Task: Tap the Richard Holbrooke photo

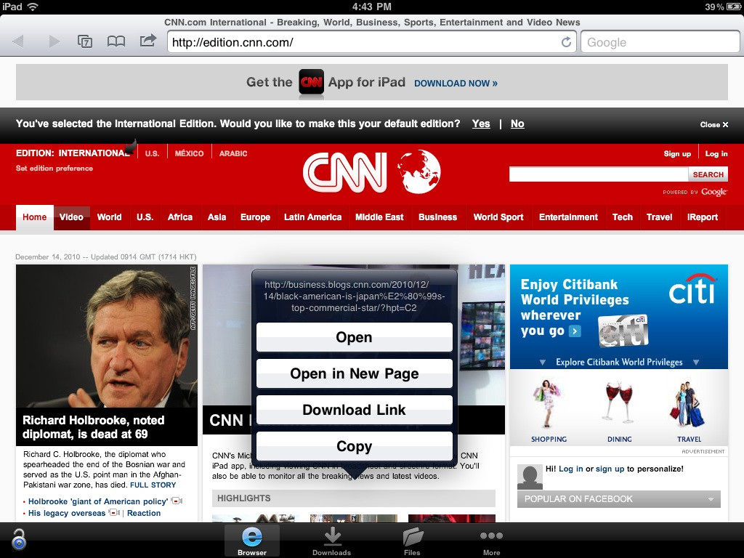Action: tap(107, 336)
